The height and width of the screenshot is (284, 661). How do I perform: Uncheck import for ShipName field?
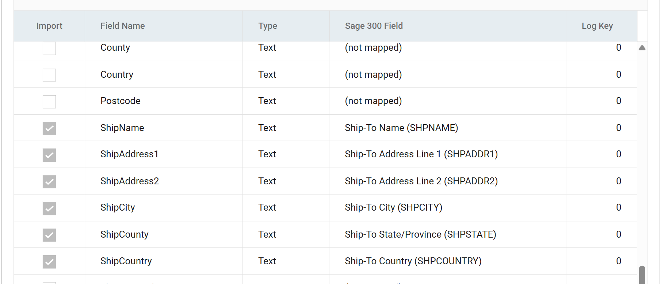[49, 128]
